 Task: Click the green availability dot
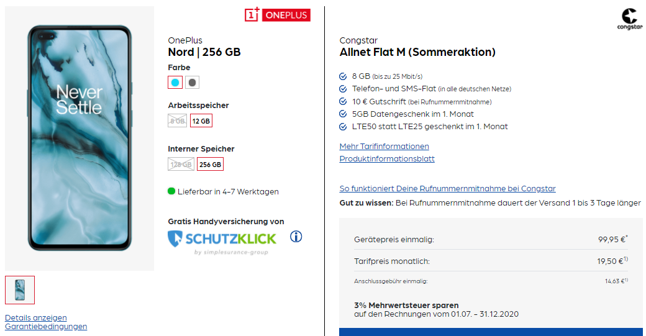coord(171,191)
